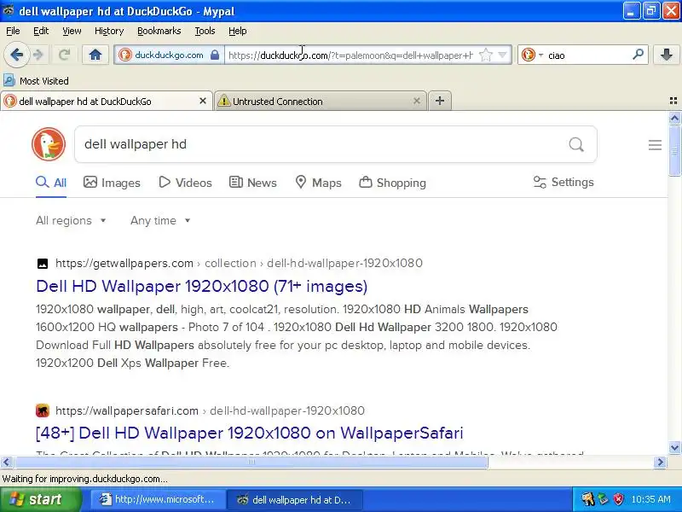Viewport: 682px width, 512px height.
Task: Click the vertical scrollbar thumb
Action: pos(674,151)
